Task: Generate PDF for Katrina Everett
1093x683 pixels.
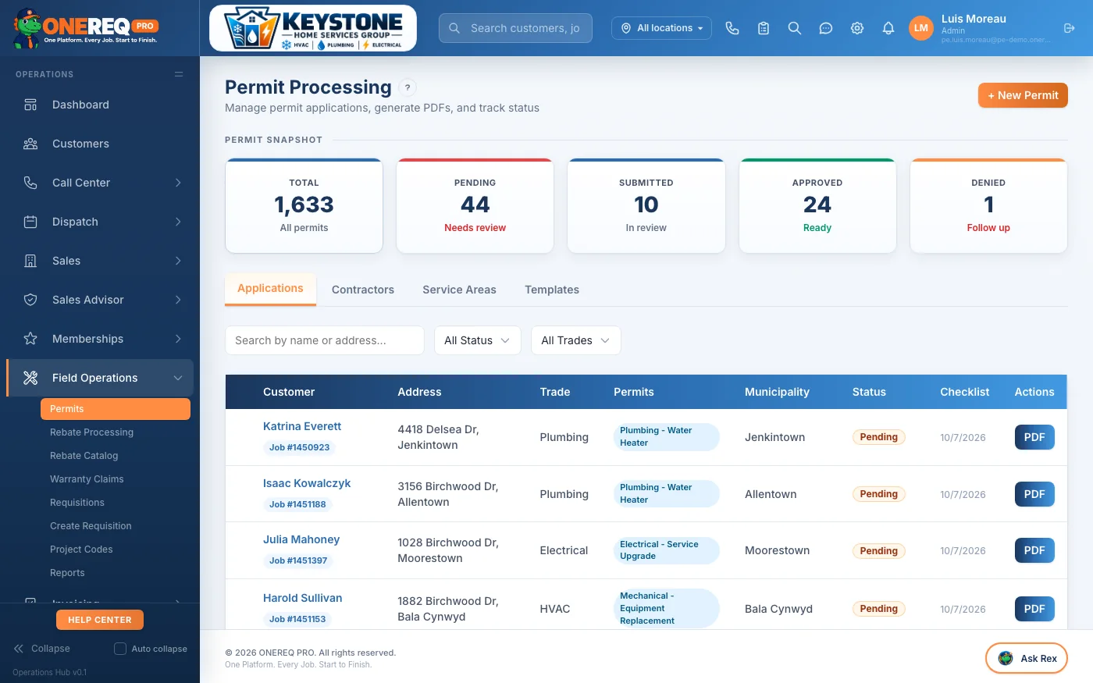Action: (1034, 437)
